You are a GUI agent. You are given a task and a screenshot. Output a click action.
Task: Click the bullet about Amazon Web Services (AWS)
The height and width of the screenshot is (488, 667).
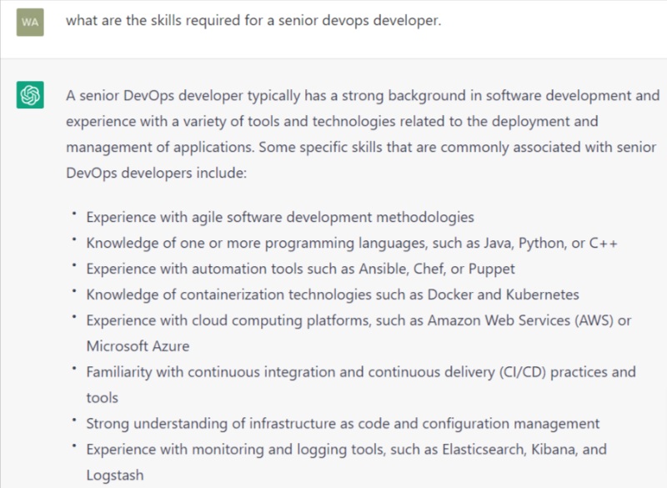(359, 333)
